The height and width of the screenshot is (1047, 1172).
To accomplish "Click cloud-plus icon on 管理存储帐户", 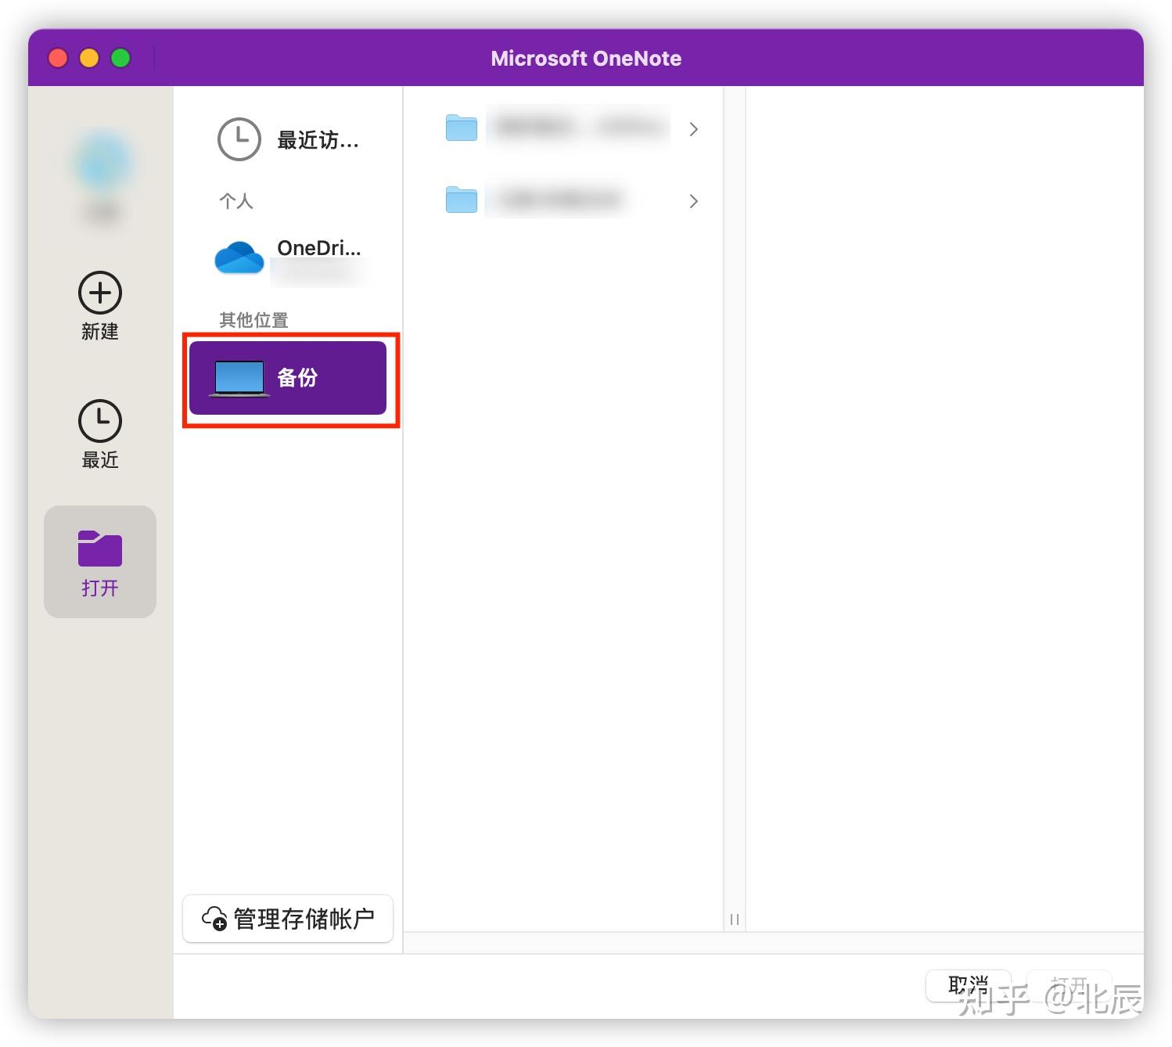I will click(x=214, y=918).
